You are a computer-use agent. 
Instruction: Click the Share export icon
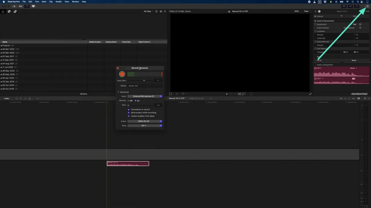[367, 6]
